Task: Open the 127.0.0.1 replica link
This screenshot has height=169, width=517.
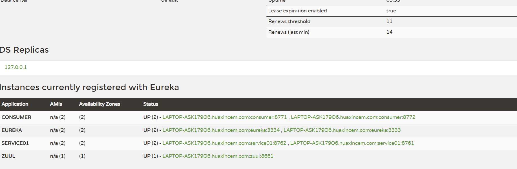Action: coord(16,67)
